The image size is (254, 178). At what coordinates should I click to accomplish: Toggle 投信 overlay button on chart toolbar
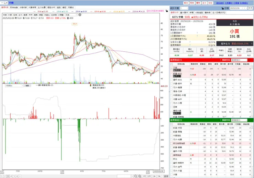click(x=15, y=15)
